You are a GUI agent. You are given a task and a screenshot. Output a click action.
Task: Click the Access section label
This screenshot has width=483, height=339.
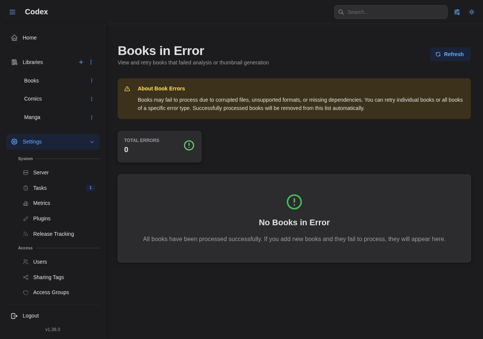(25, 248)
